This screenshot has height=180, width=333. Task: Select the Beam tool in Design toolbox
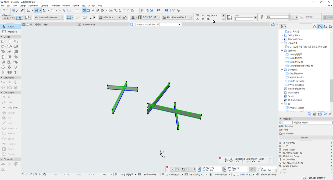(16, 41)
